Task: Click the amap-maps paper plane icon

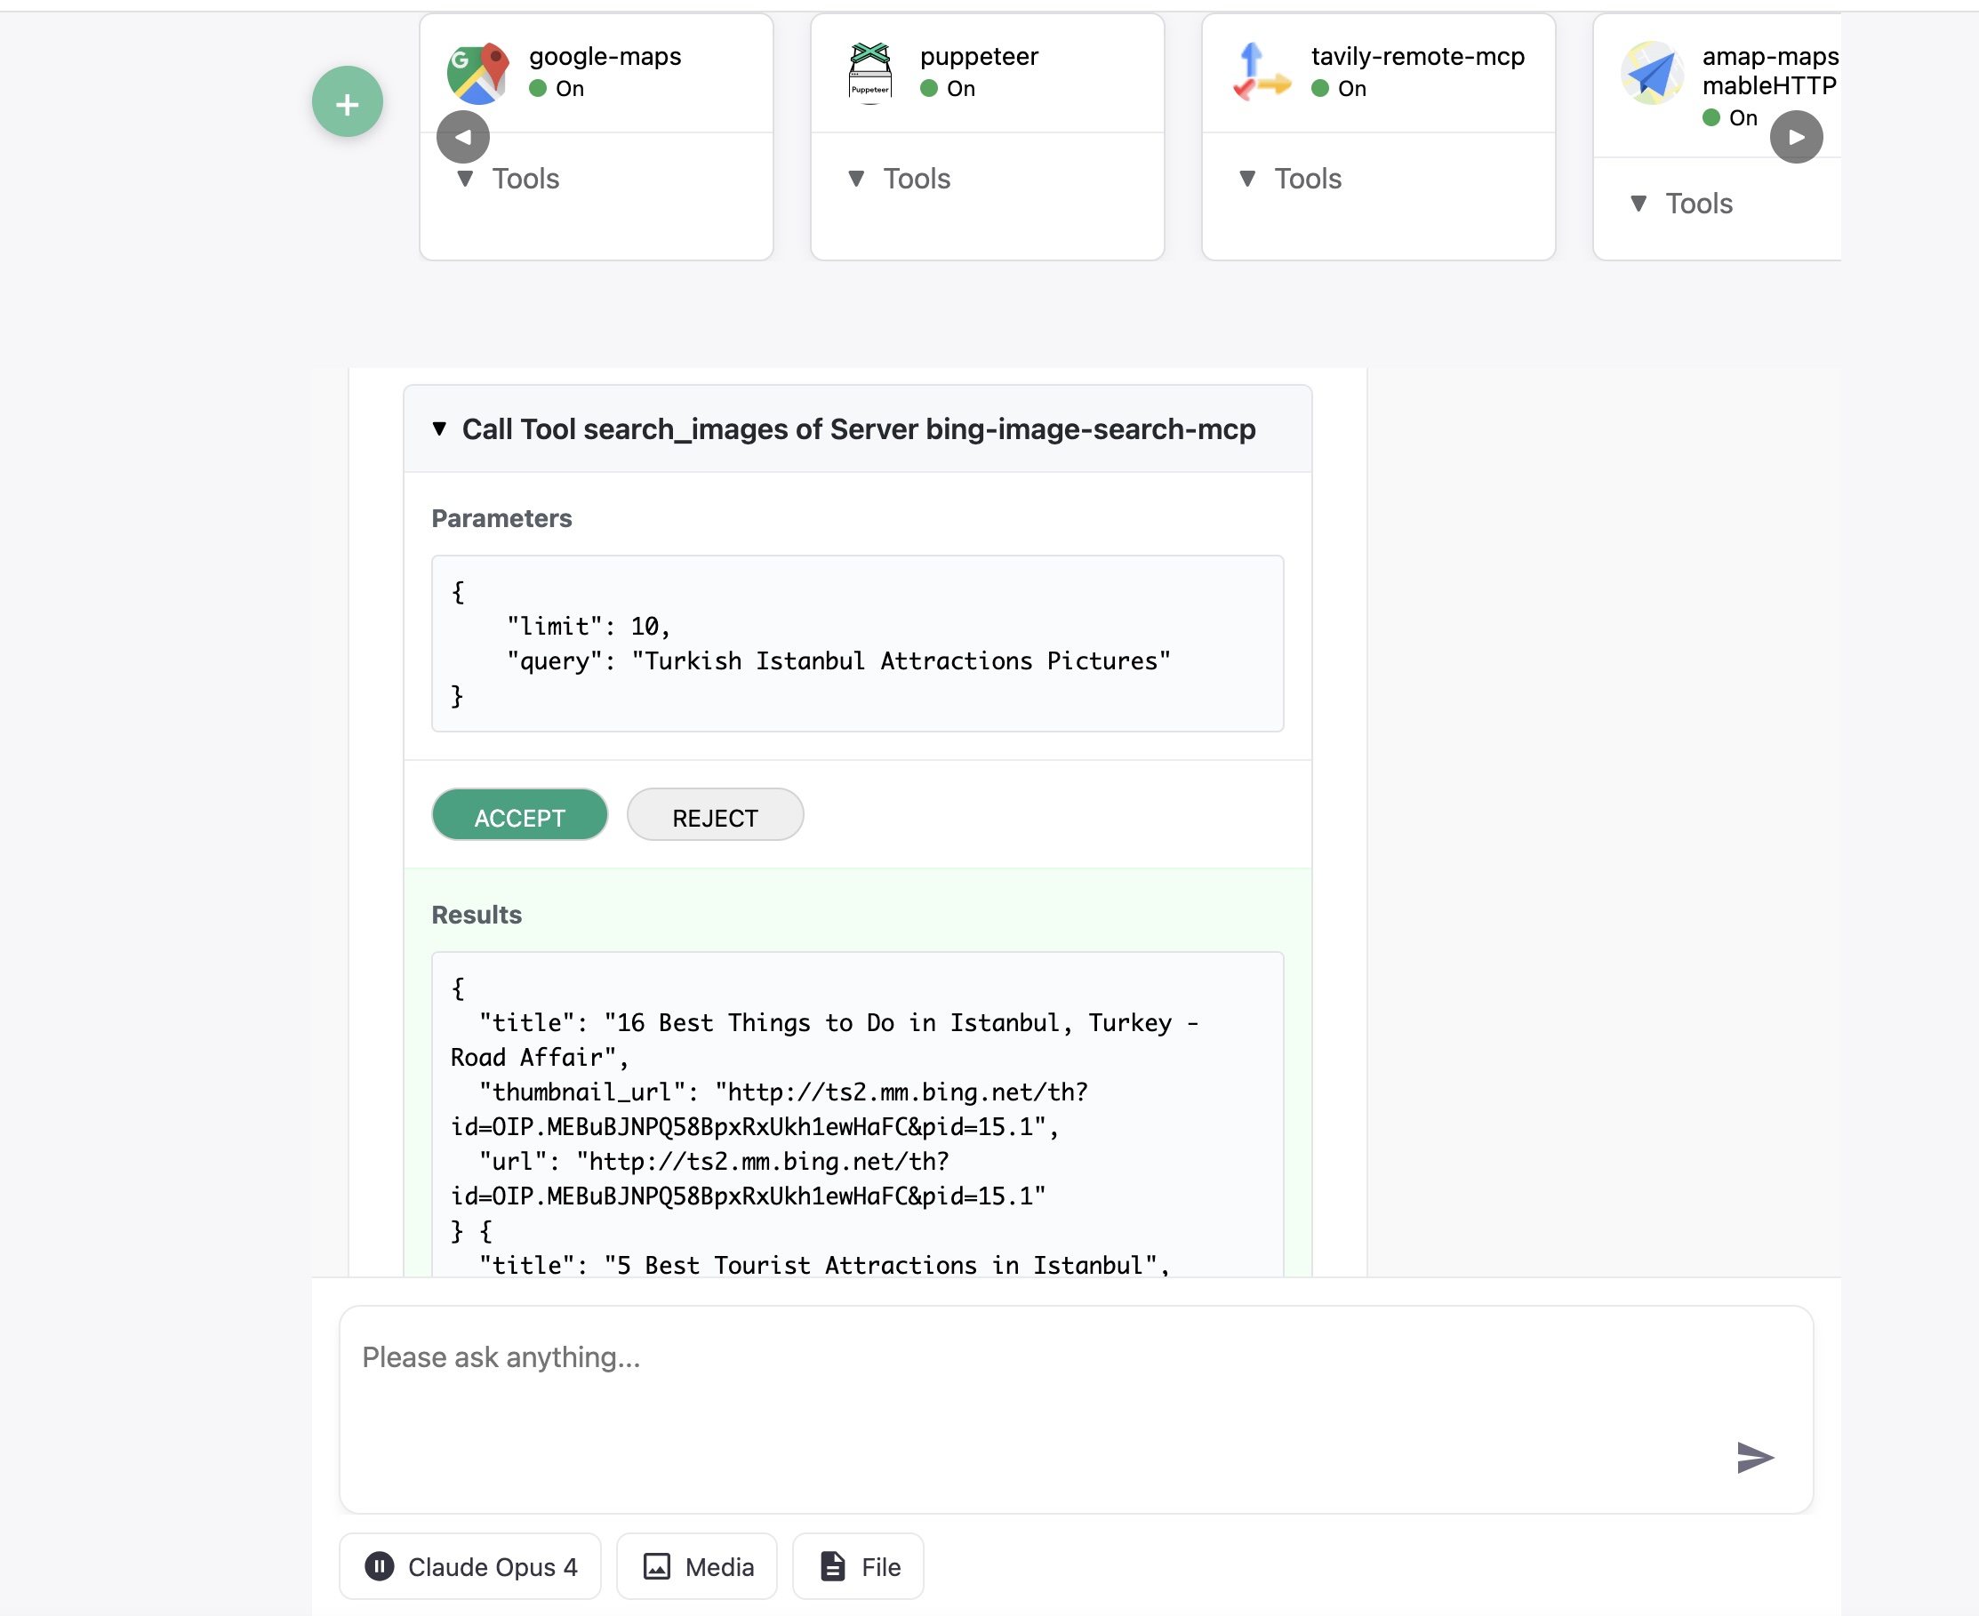Action: [x=1651, y=73]
